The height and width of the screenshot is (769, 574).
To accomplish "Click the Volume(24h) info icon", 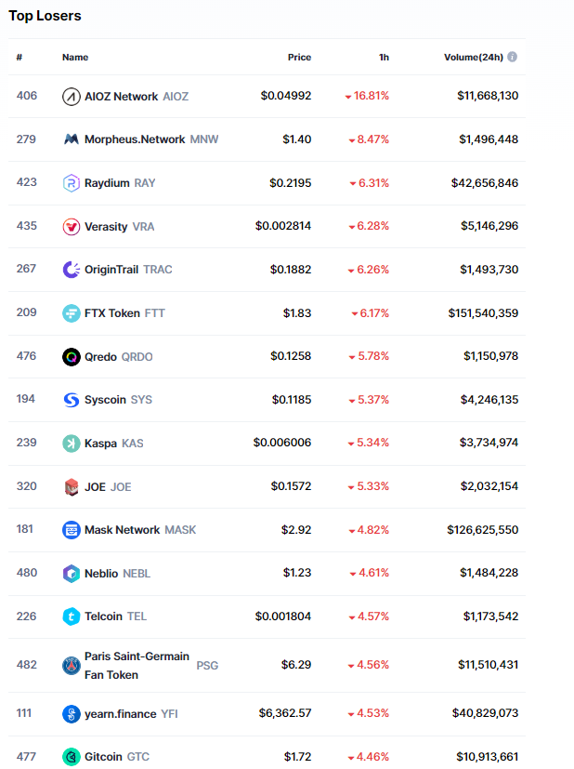I will (513, 57).
